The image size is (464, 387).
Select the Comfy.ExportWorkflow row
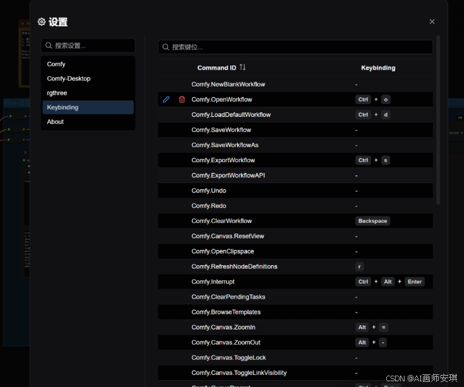[x=295, y=160]
